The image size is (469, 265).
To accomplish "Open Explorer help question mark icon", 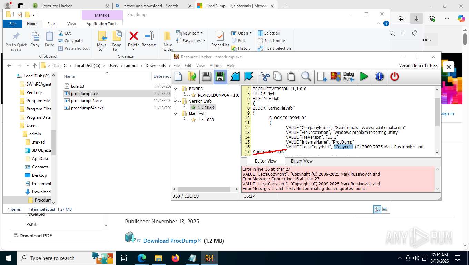I will coord(386,23).
